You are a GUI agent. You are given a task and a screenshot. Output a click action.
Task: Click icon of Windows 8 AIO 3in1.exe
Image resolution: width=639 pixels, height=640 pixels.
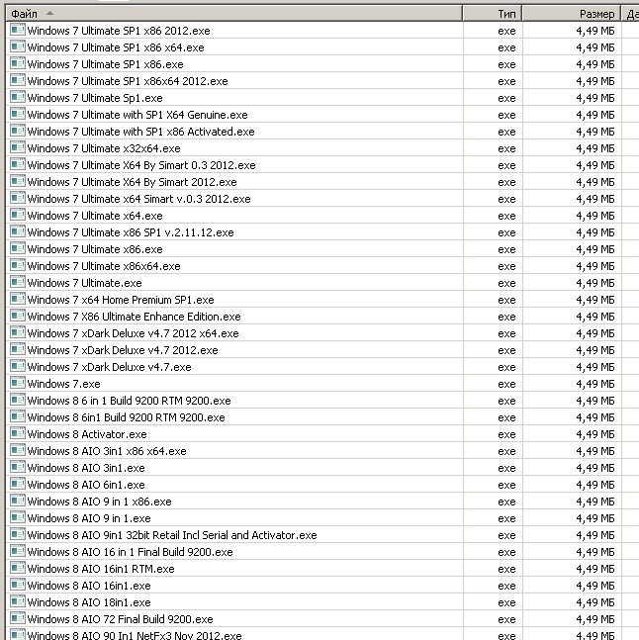coord(18,467)
